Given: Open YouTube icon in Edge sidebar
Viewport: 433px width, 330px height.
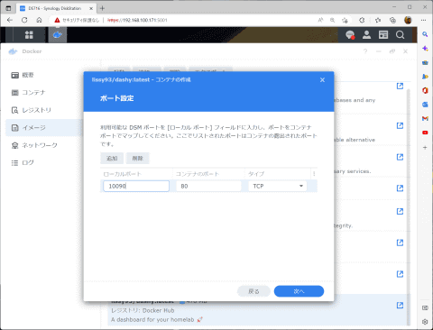Looking at the screenshot, I should coord(425,133).
